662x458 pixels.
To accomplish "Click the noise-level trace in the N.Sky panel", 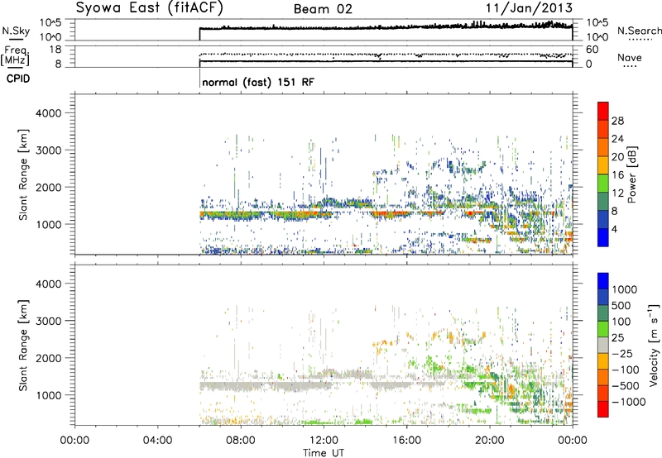I will coord(386,27).
